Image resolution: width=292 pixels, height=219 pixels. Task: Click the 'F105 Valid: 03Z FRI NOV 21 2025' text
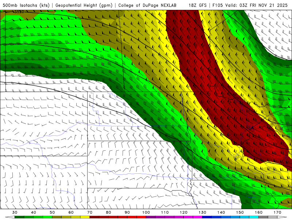(x=250, y=5)
